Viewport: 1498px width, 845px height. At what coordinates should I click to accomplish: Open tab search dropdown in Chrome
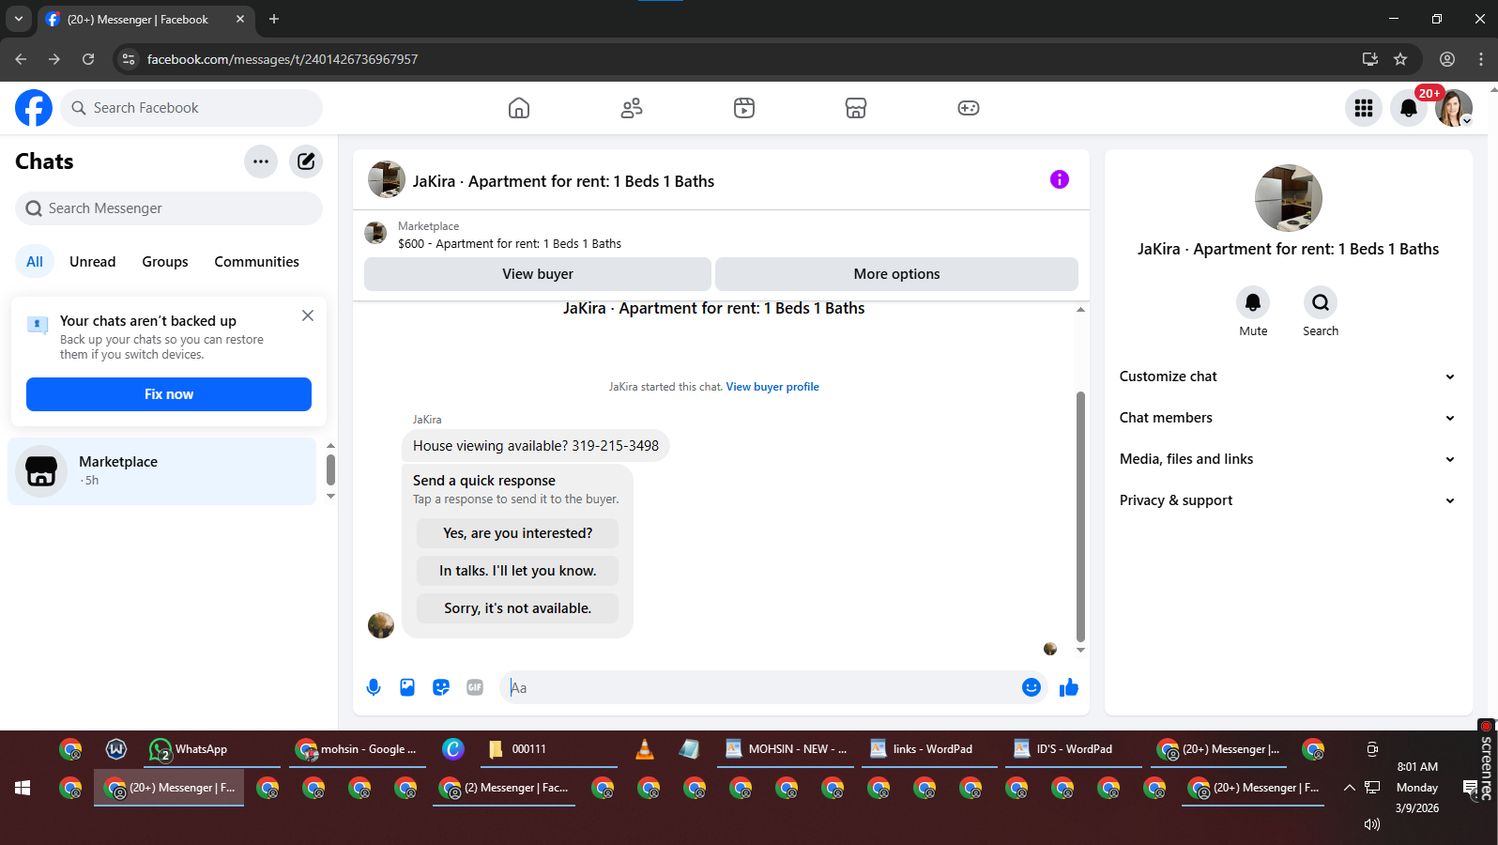18,19
